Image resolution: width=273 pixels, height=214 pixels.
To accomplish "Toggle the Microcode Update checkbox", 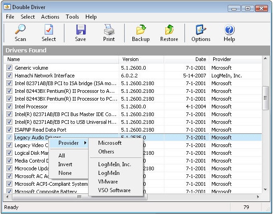I will 9,168.
